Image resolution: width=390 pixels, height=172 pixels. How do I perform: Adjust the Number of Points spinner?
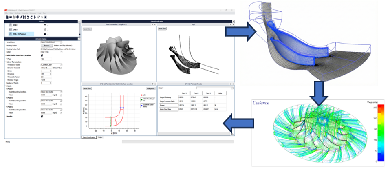51,83
